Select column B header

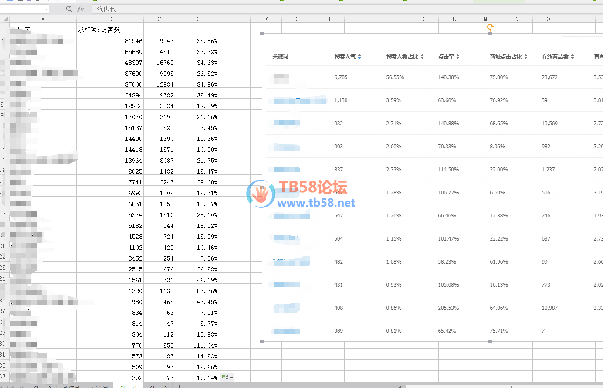coord(110,19)
